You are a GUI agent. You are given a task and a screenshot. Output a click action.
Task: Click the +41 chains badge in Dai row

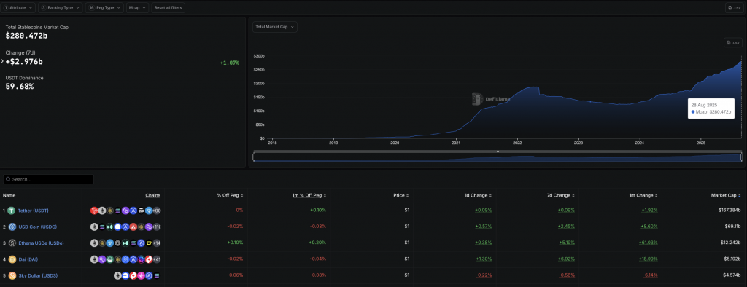[156, 259]
